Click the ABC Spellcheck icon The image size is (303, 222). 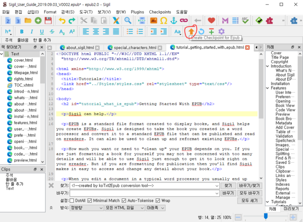point(245,20)
